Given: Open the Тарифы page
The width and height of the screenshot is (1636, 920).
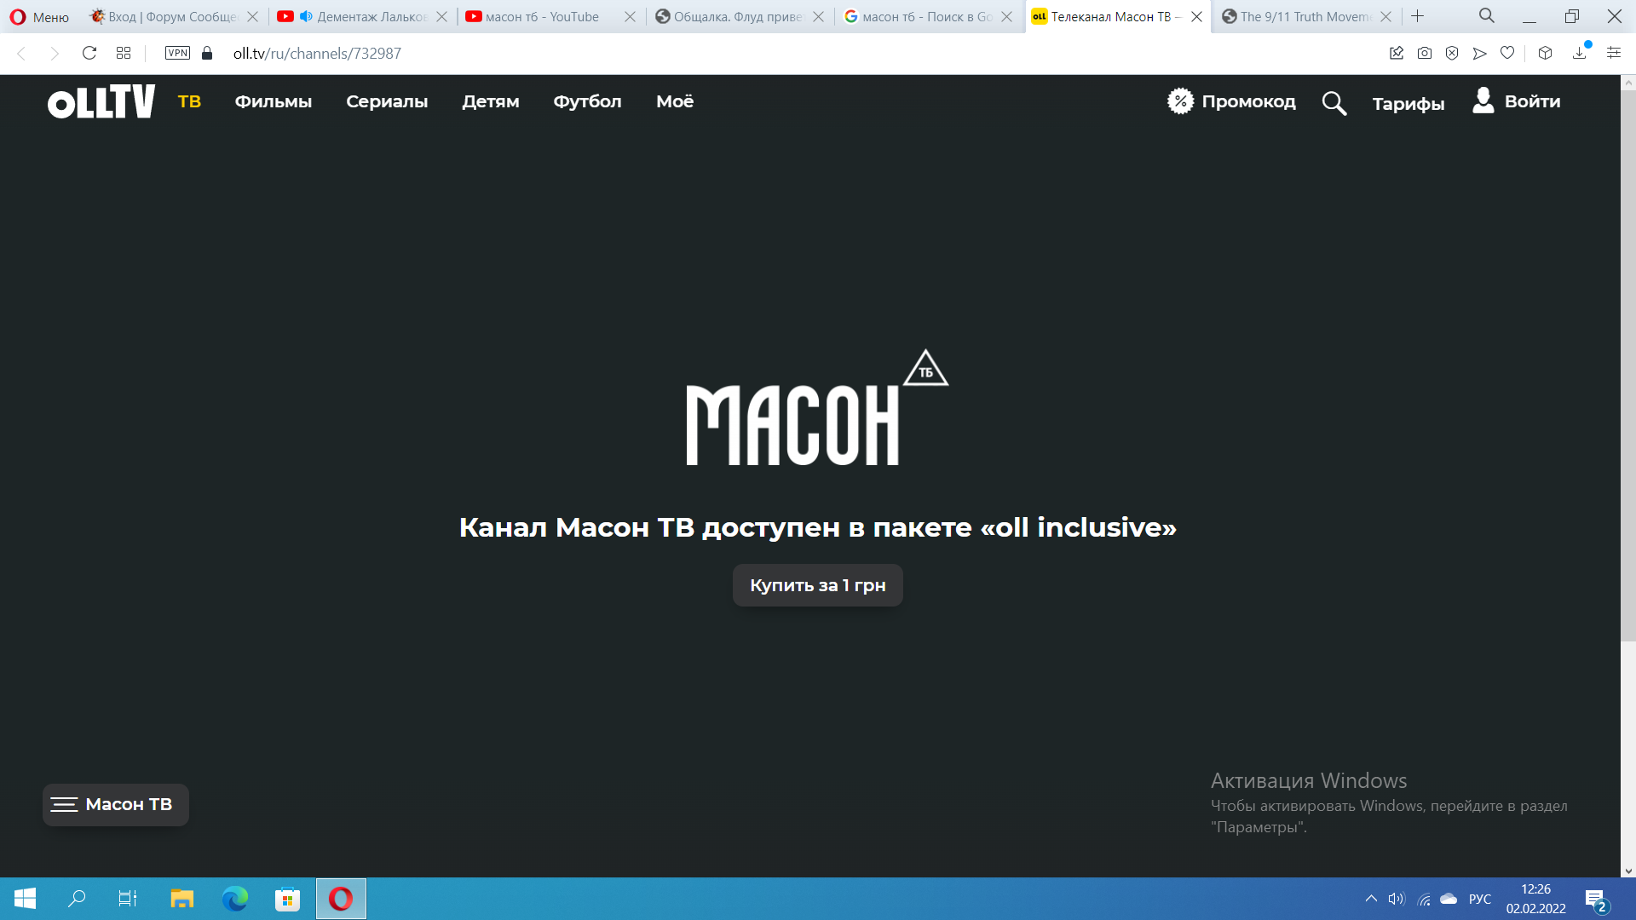Looking at the screenshot, I should tap(1408, 104).
